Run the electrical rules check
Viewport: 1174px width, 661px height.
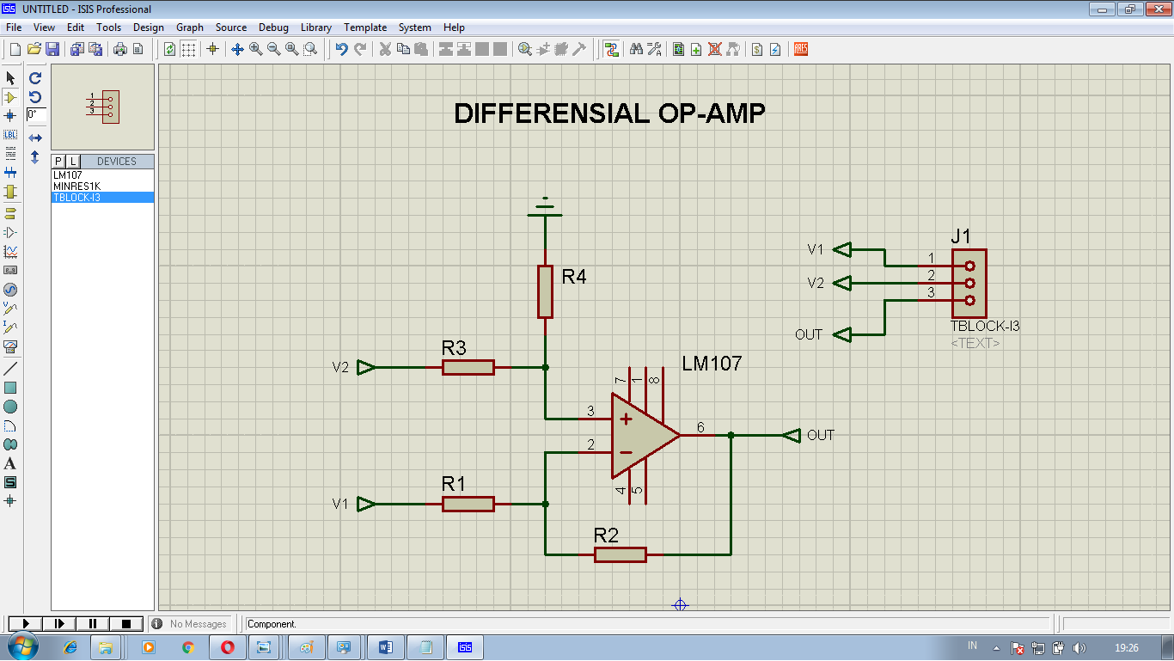point(775,49)
